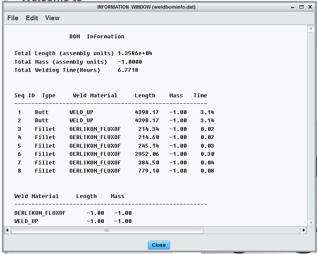Click vertical scrollbar up arrow

point(311,28)
